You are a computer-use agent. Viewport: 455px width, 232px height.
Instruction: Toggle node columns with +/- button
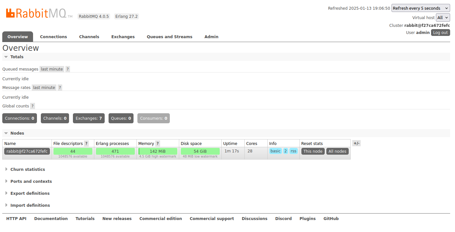[356, 143]
